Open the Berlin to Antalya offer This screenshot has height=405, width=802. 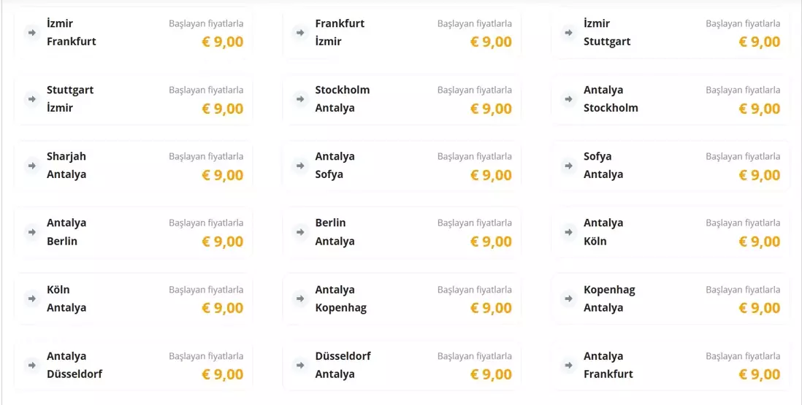coord(402,232)
